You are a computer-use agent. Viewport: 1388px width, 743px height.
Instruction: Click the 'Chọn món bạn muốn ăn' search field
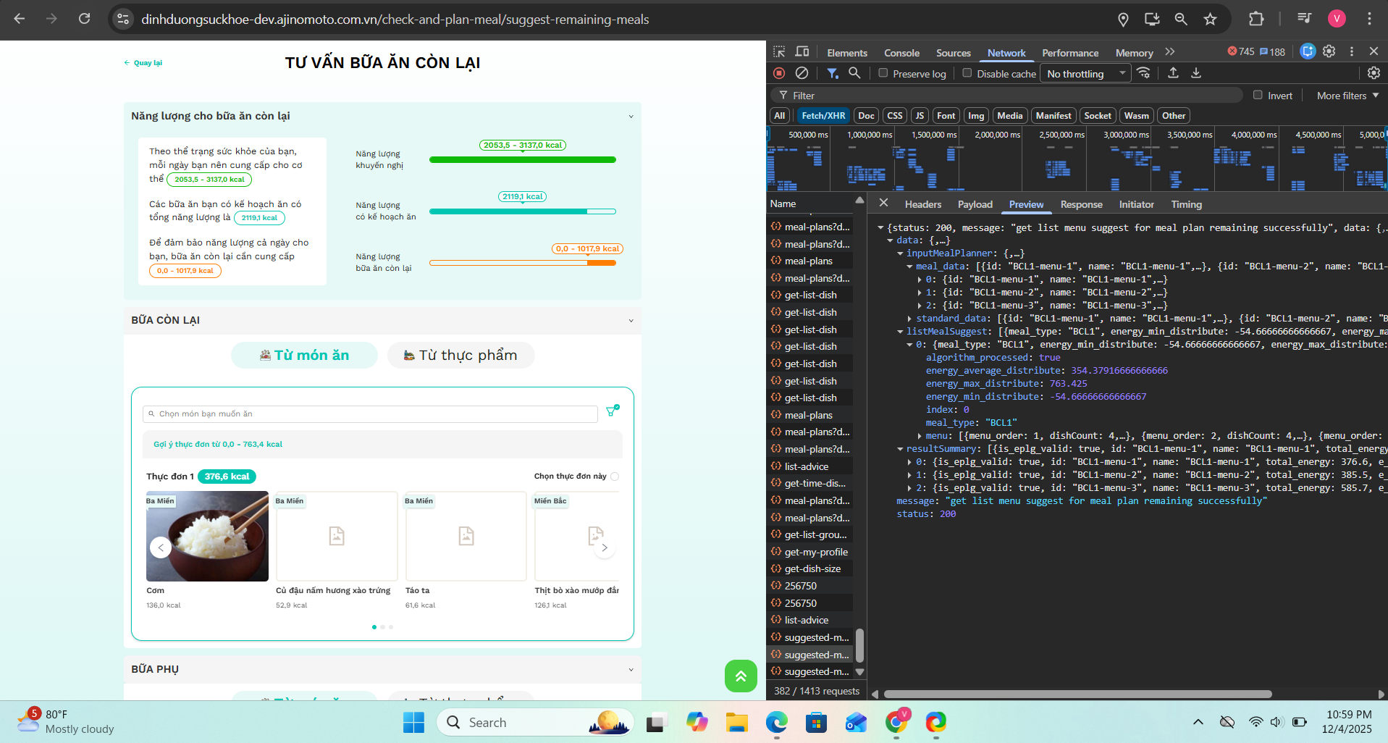370,414
